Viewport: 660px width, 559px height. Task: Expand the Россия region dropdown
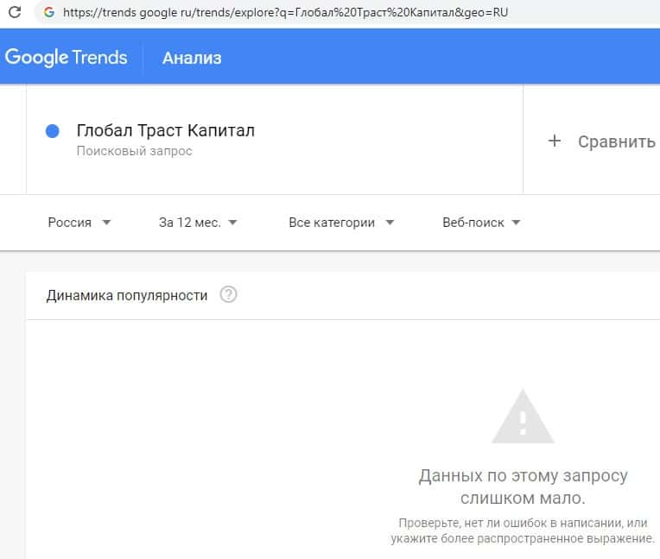(x=79, y=223)
